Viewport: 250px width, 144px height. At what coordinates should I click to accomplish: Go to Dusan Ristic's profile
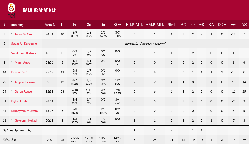pyautogui.click(x=20, y=72)
